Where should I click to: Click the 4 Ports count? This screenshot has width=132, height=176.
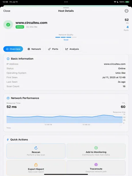pyautogui.click(x=126, y=28)
